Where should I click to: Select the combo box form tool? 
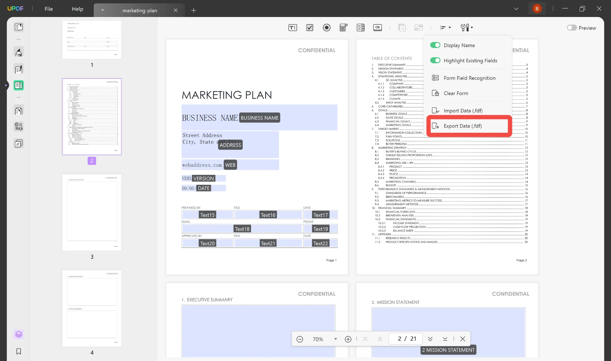343,27
